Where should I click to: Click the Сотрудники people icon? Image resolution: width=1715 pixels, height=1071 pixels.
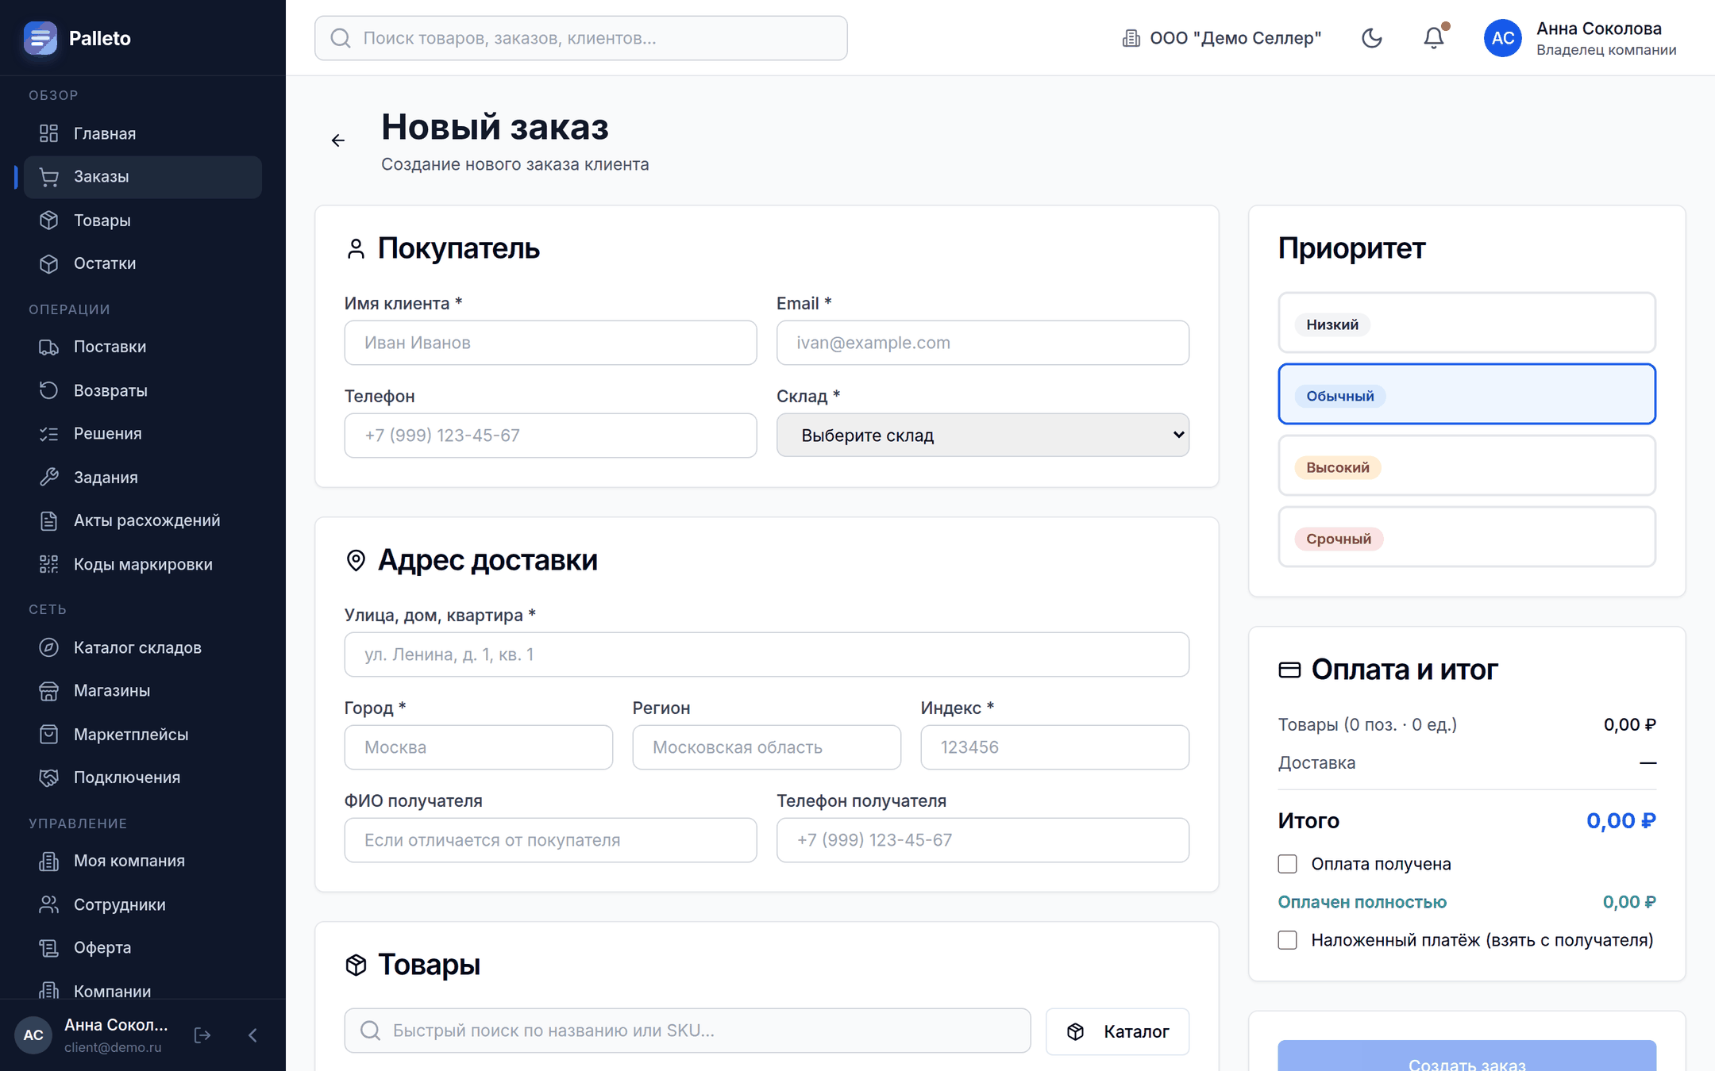[x=49, y=904]
